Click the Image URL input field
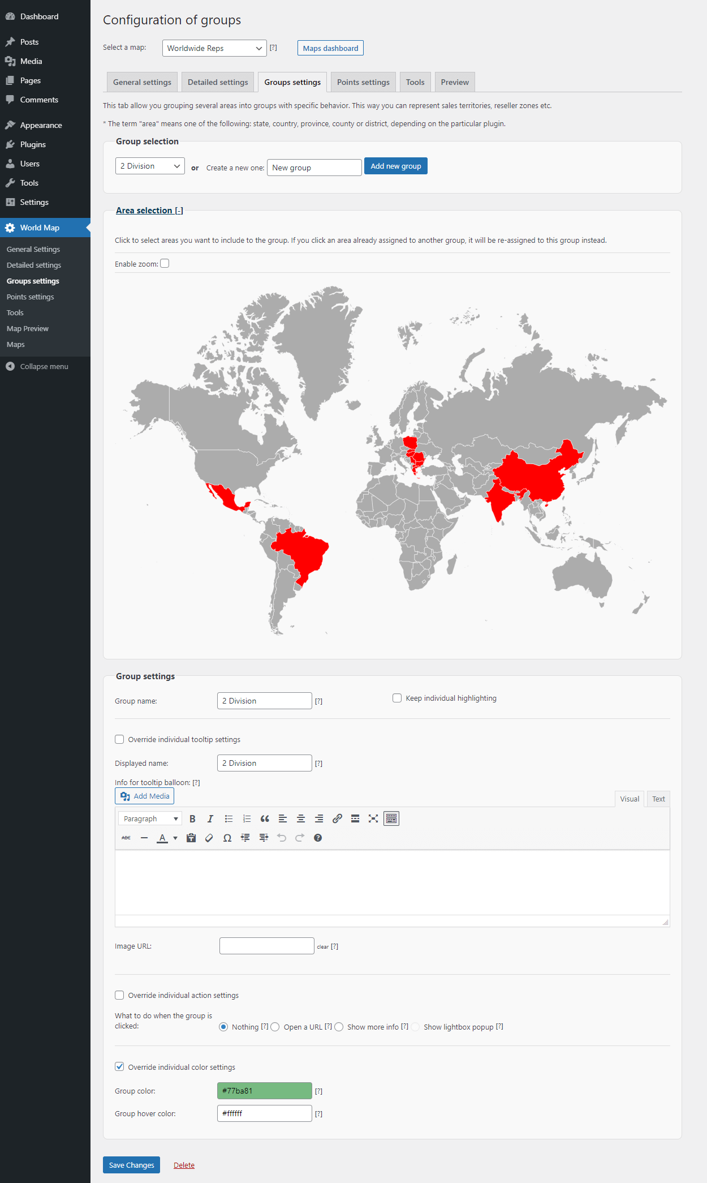This screenshot has width=707, height=1183. [266, 946]
